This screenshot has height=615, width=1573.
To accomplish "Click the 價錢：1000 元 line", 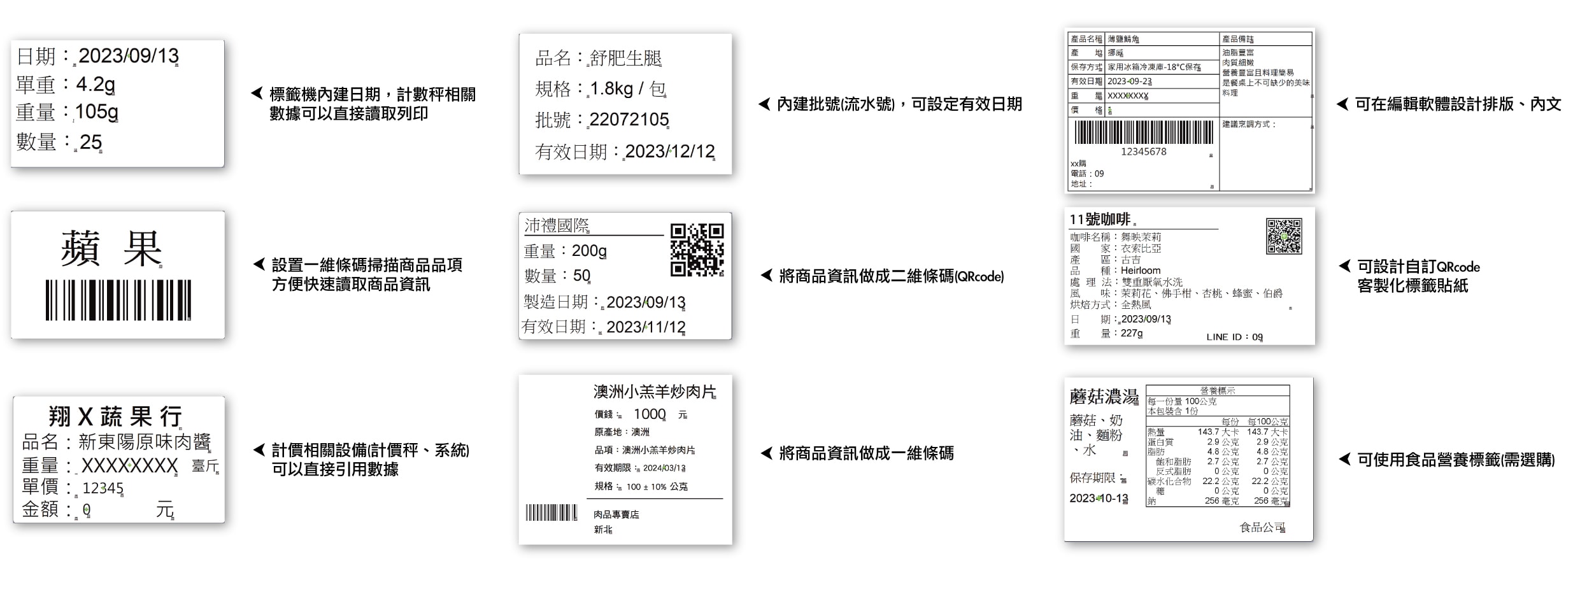I will 641,414.
